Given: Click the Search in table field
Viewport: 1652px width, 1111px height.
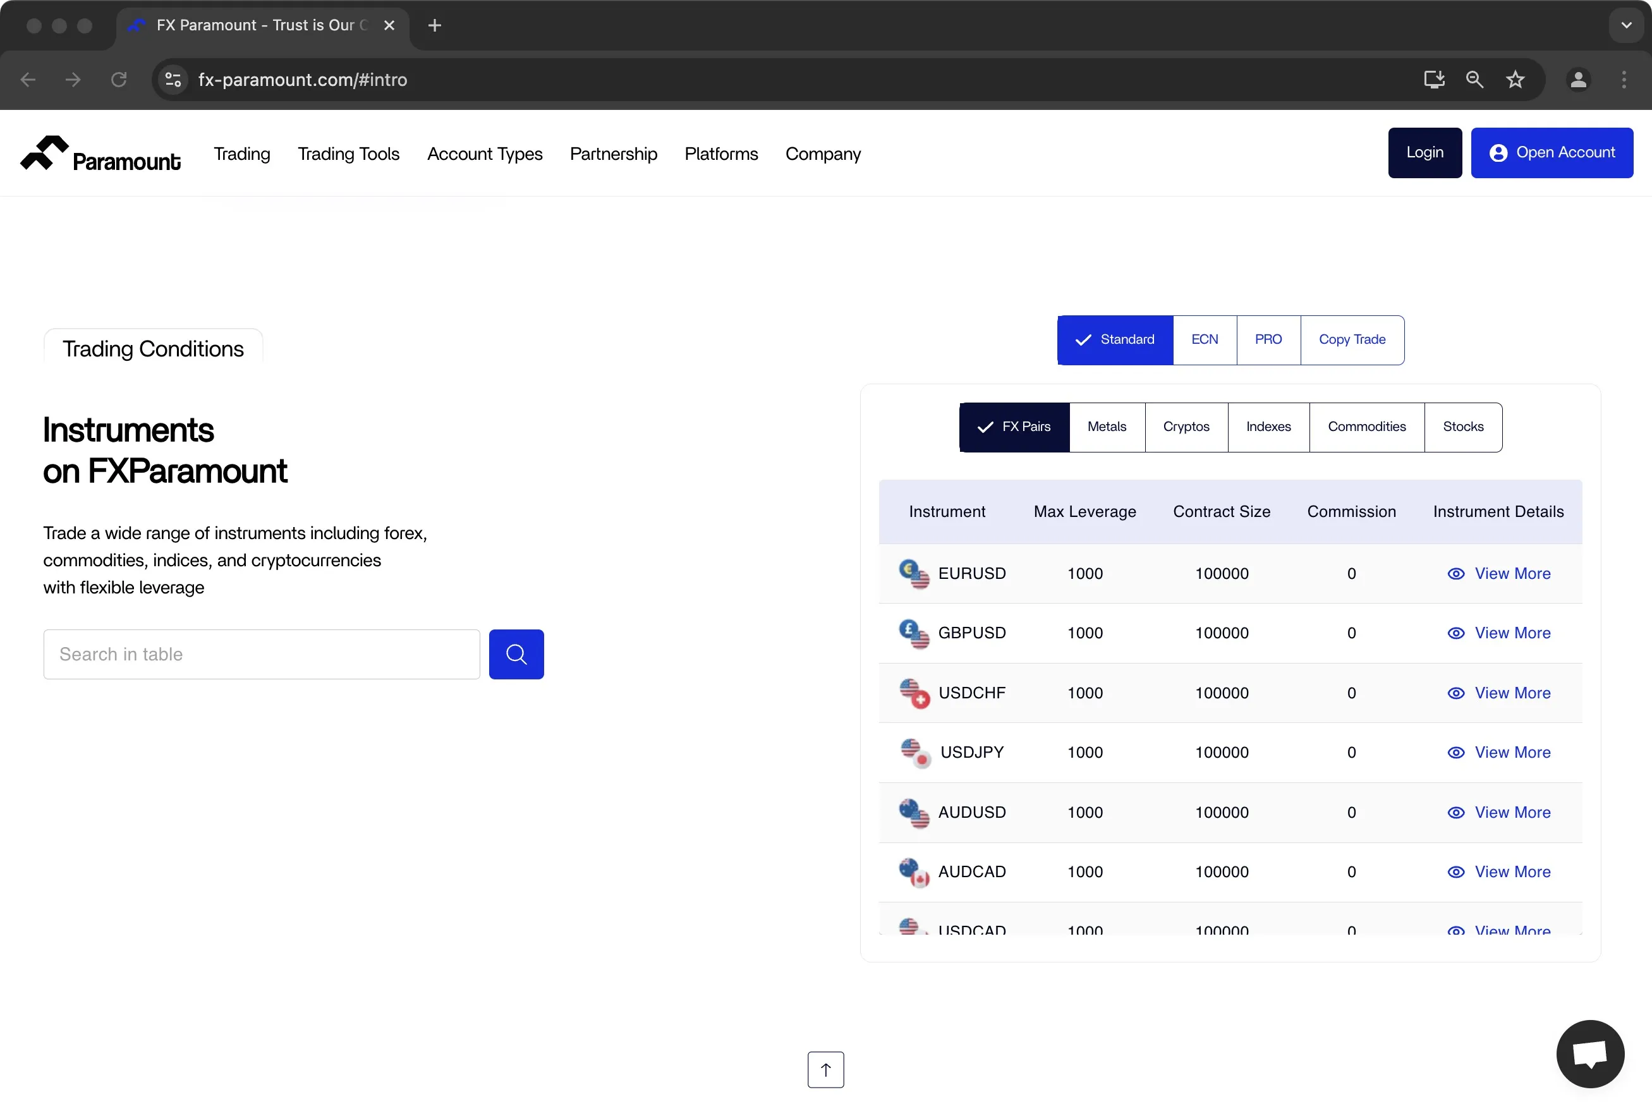Looking at the screenshot, I should 262,654.
